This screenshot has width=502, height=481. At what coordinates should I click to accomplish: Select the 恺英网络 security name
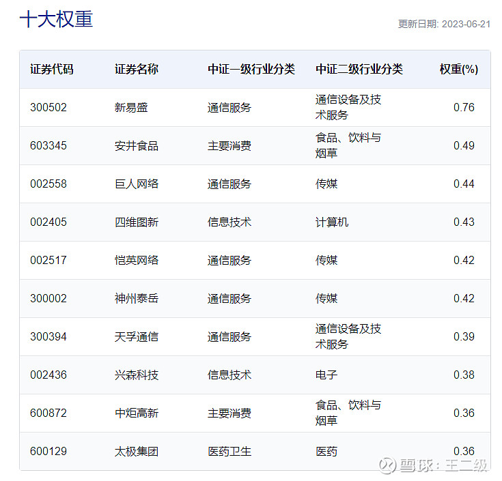coord(137,260)
